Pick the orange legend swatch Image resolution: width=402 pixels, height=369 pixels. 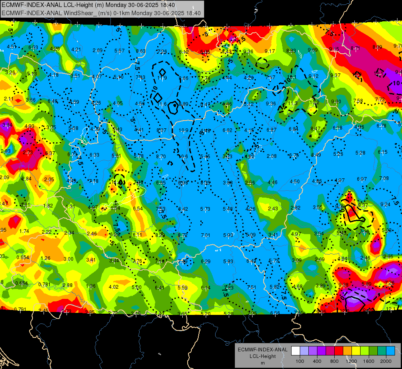point(347,351)
